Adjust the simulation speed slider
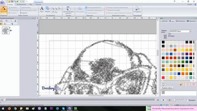 click(175, 100)
